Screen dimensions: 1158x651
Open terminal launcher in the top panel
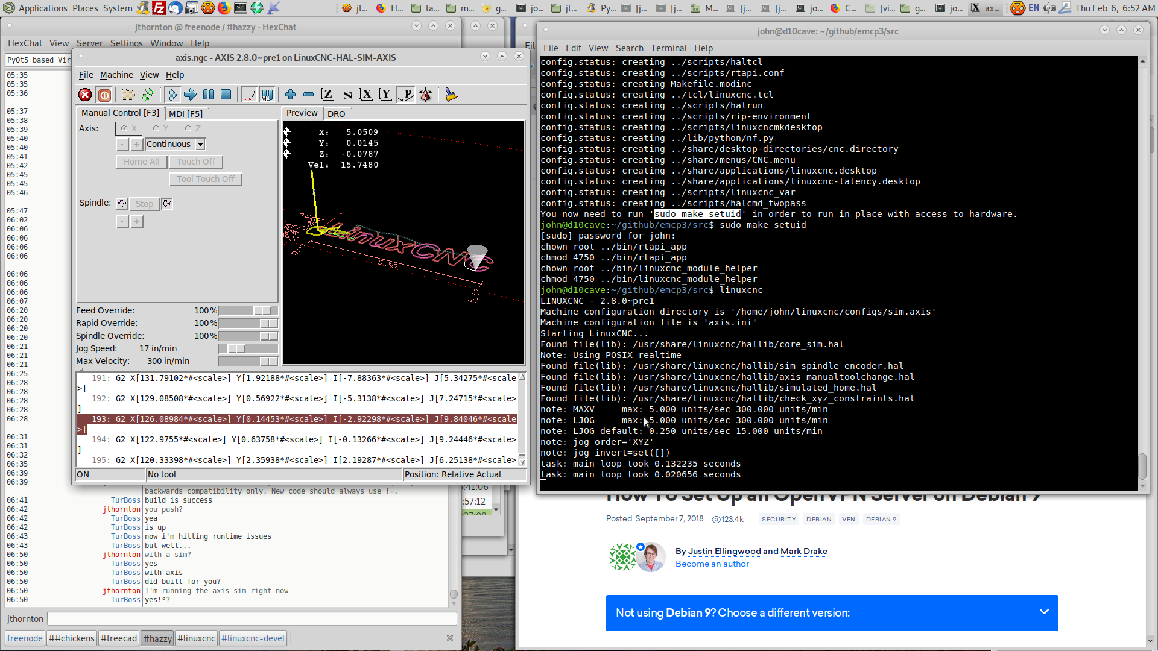(240, 8)
